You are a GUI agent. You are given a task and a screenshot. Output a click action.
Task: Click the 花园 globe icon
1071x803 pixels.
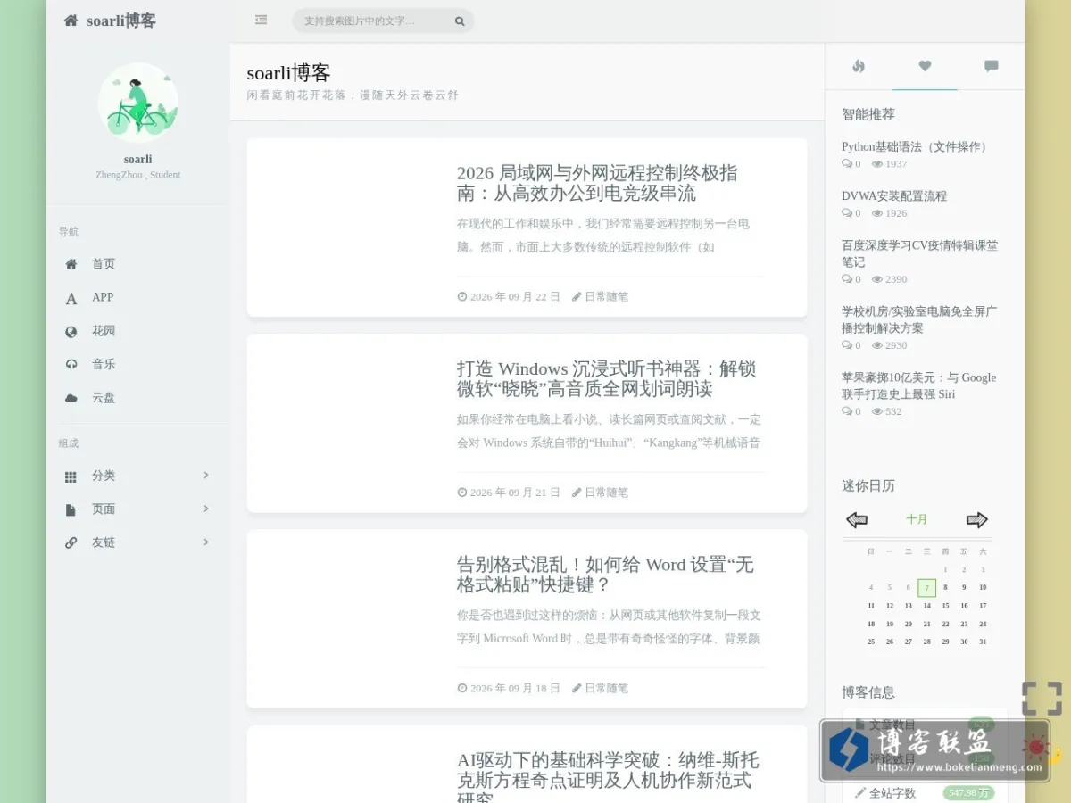point(71,331)
